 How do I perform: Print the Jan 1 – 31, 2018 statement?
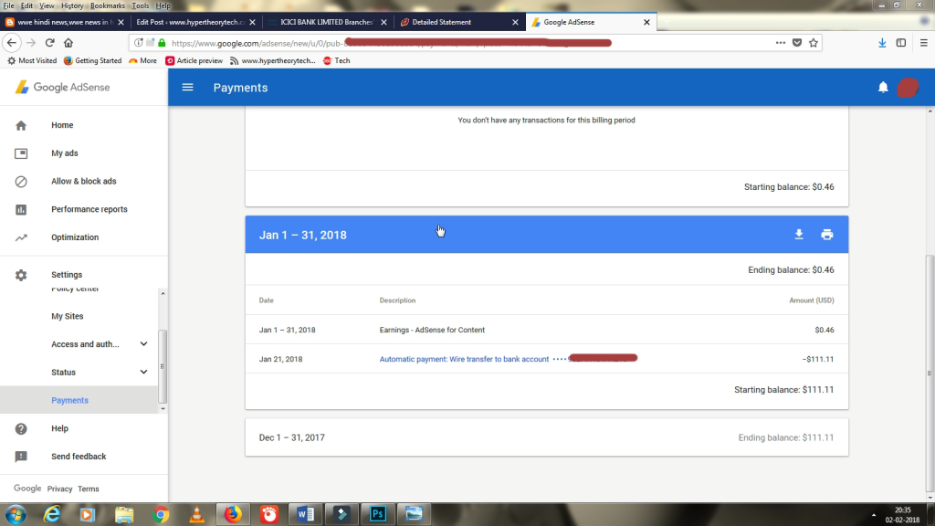(827, 235)
